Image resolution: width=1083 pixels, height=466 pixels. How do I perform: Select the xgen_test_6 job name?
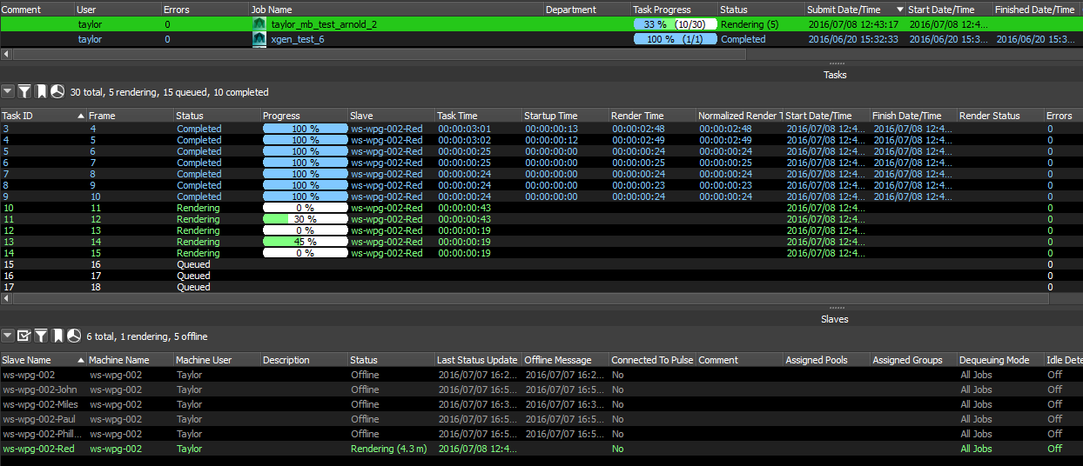click(x=298, y=39)
